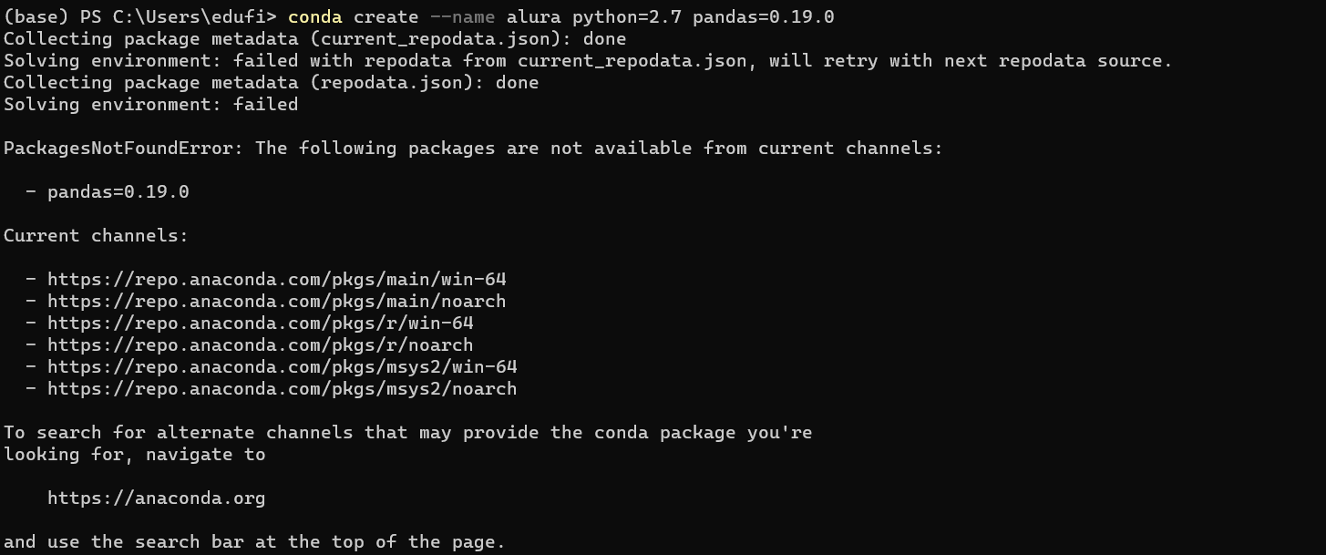
Task: Click the pkgs/main/noarch channel URL
Action: tap(276, 302)
